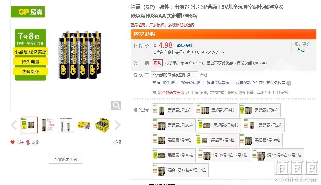Image resolution: width=321 pixels, height=185 pixels.
Task: Select the 黑超霸7号16粒 option
Action: (x=261, y=140)
